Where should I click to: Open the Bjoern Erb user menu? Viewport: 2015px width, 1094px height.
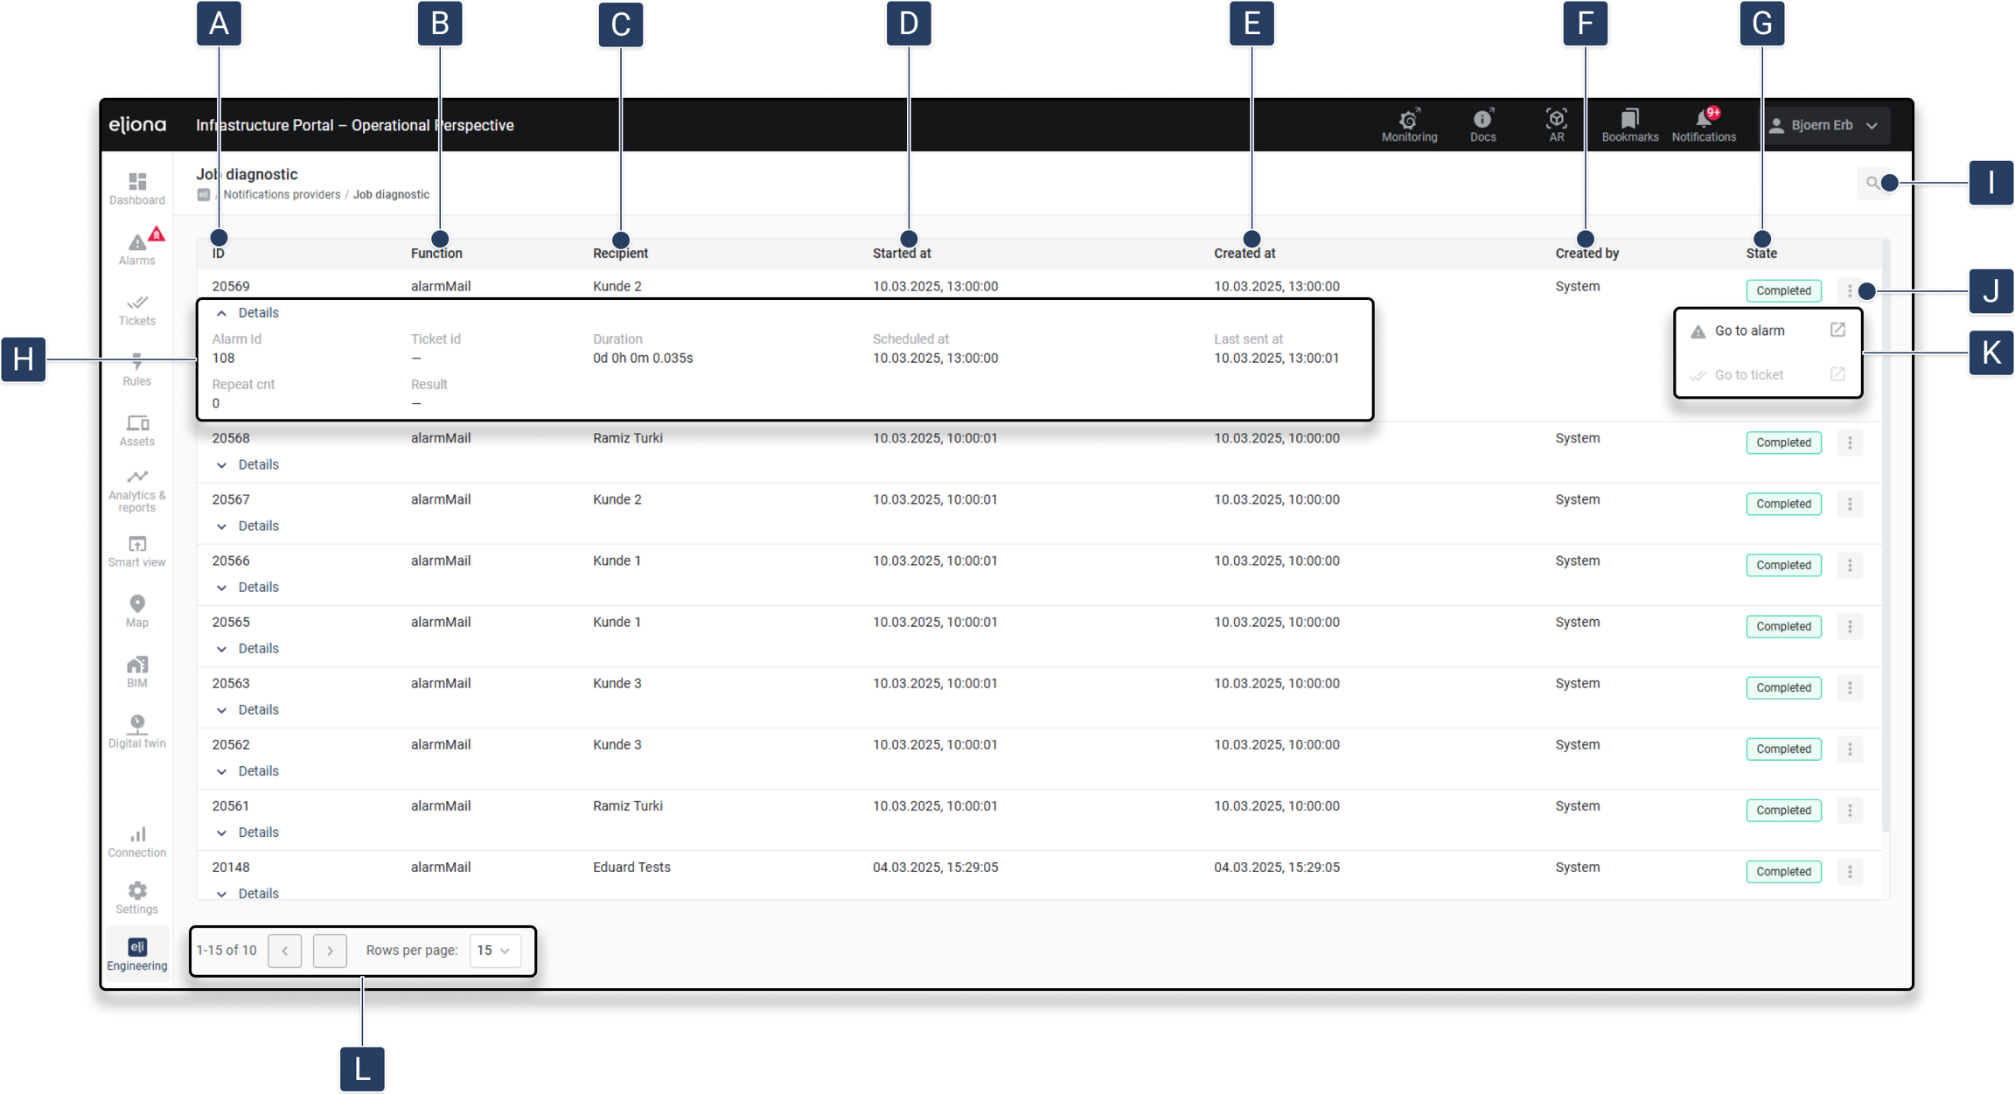point(1823,125)
